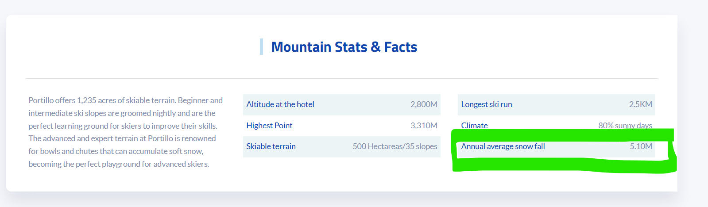This screenshot has width=708, height=207.
Task: Select the Longest ski run label
Action: (487, 104)
